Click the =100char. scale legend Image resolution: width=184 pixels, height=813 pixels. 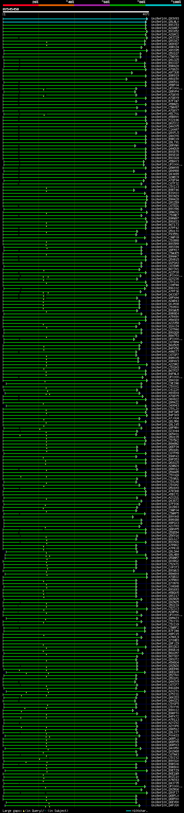(136, 810)
